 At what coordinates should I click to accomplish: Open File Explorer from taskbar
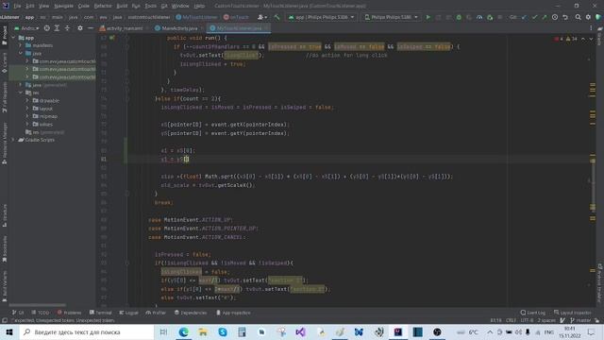203,331
